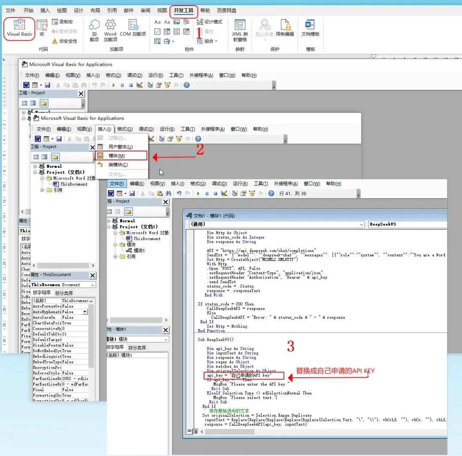The height and width of the screenshot is (456, 462).
Task: Choose 类模块(C) from insert menu
Action: (121, 165)
